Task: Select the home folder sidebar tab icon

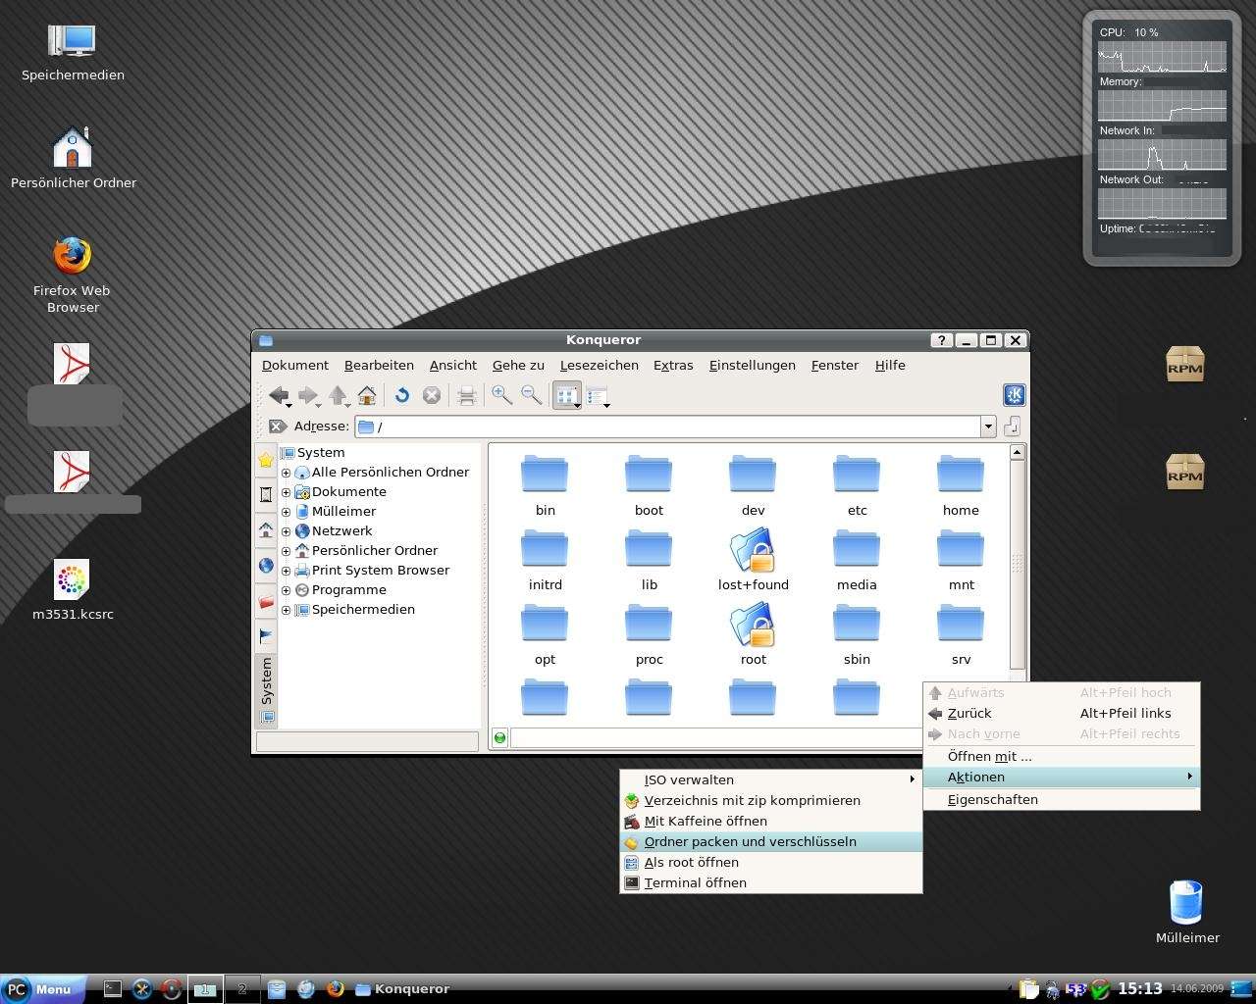Action: 266,530
